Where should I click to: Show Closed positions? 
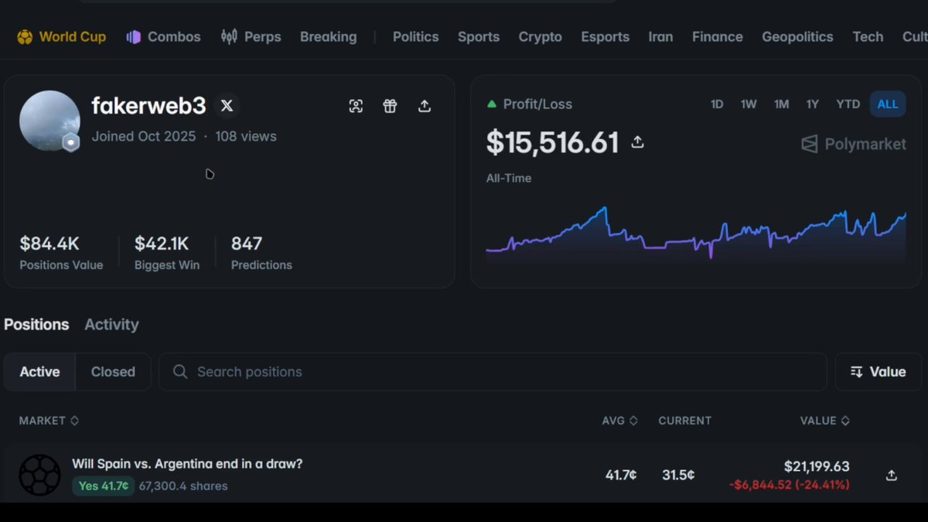113,372
